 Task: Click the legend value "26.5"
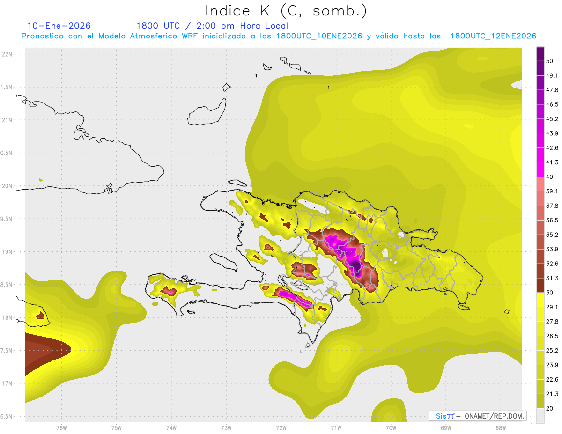pos(552,336)
